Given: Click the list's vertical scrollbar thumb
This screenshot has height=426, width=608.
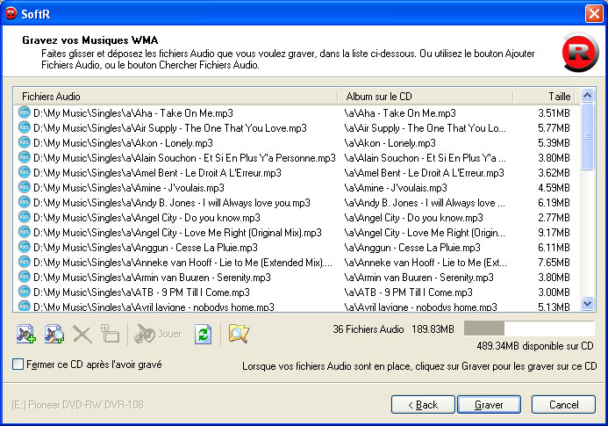Looking at the screenshot, I should tap(588, 136).
